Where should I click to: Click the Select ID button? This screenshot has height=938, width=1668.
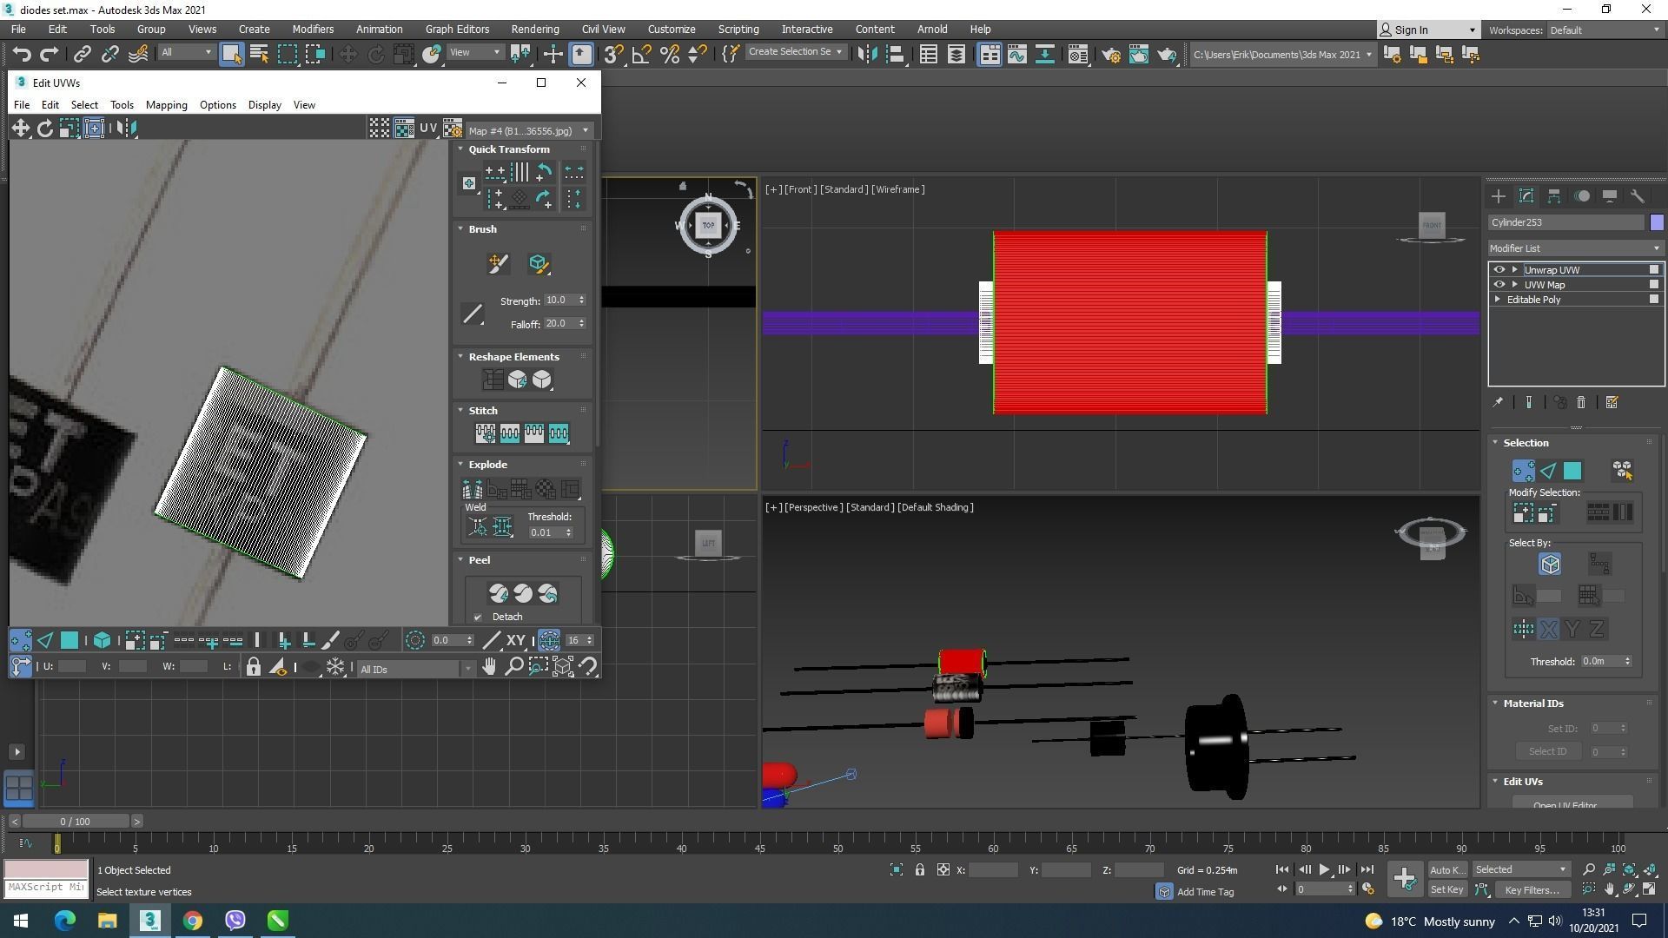1547,752
